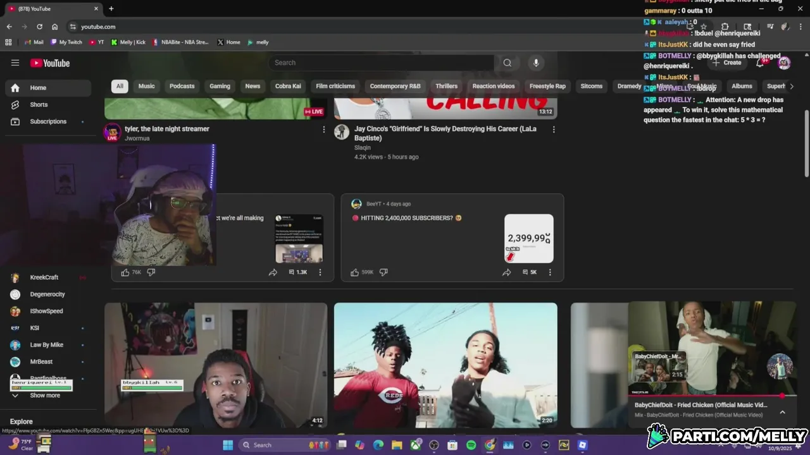Viewport: 810px width, 455px height.
Task: Open options for tyler late night streamer video
Action: click(x=324, y=130)
